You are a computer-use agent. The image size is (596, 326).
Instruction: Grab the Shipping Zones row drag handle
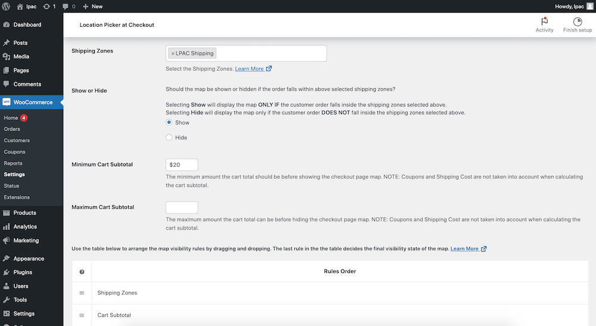click(x=82, y=293)
